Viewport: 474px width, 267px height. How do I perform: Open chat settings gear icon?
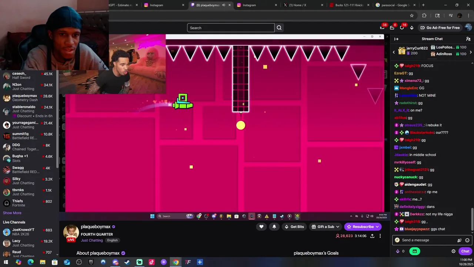pos(453,251)
